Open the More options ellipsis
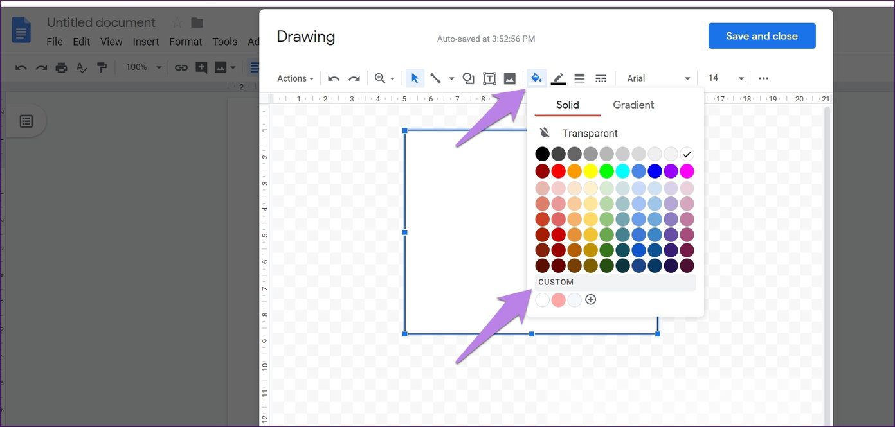The height and width of the screenshot is (427, 895). pyautogui.click(x=763, y=78)
